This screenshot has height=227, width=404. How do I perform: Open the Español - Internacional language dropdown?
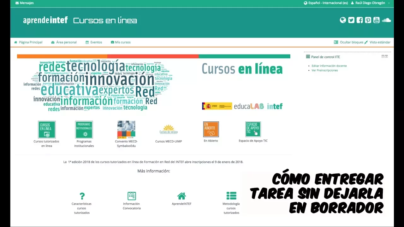click(x=326, y=3)
